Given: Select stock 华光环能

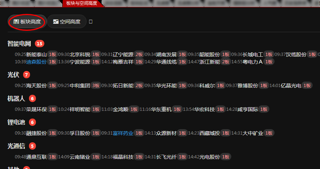Looking at the screenshot, I should point(166,86).
